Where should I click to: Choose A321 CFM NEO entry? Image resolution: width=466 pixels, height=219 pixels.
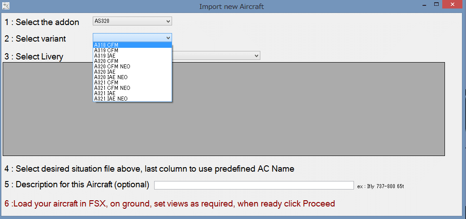[112, 88]
